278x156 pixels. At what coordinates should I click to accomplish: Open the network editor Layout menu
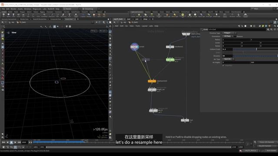coord(145,26)
